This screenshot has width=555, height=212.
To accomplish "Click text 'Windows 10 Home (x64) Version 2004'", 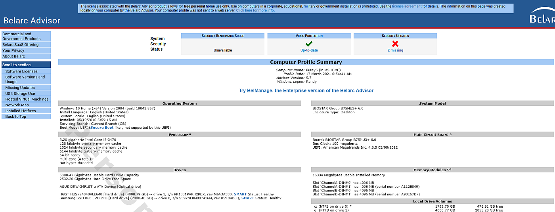I will tap(91, 108).
